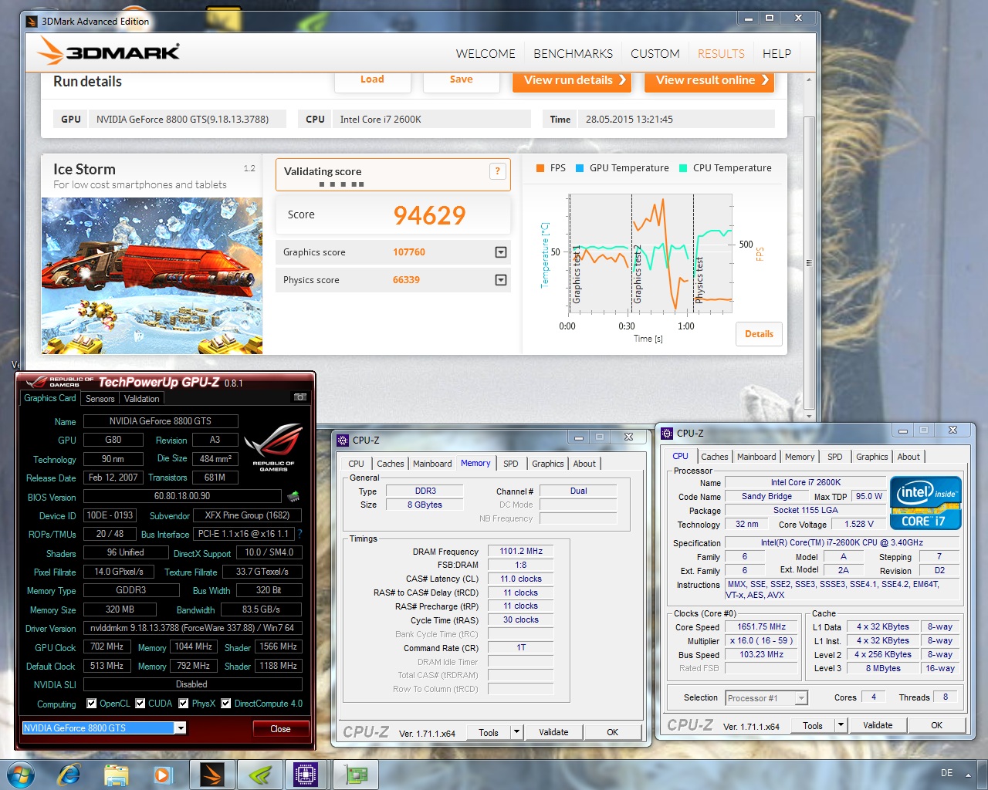Open the Validation tab in GPU-Z
This screenshot has width=988, height=790.
coord(142,399)
